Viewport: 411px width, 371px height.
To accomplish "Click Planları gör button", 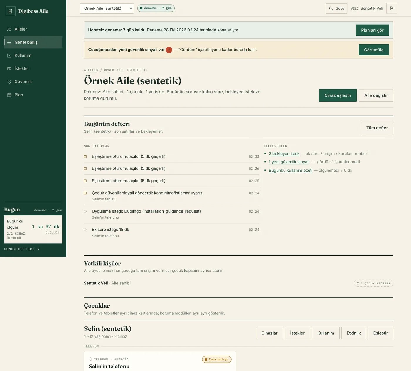I will pyautogui.click(x=372, y=30).
